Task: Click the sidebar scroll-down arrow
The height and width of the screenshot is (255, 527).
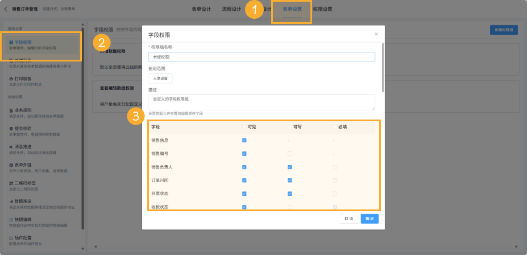Action: pos(82,249)
